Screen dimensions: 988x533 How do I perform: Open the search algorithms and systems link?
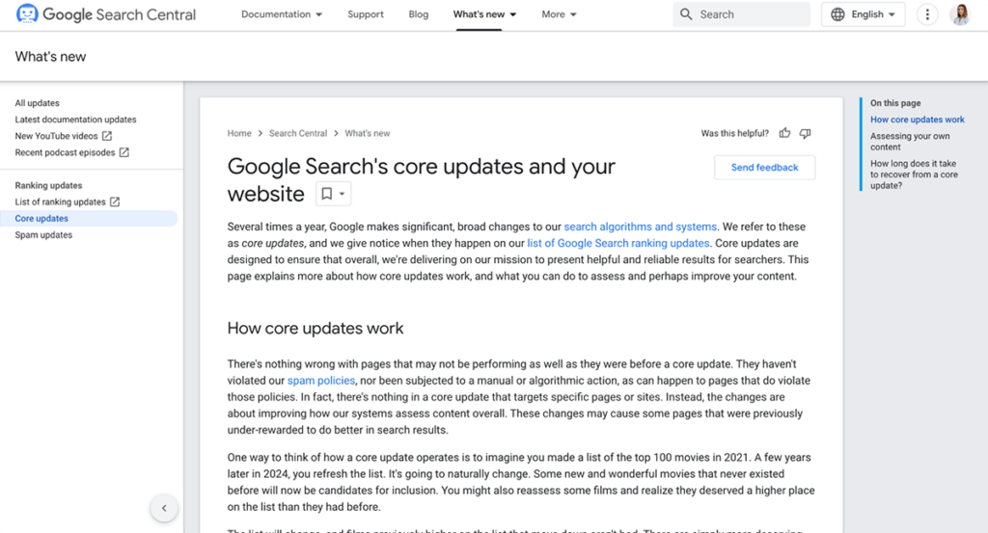click(641, 227)
